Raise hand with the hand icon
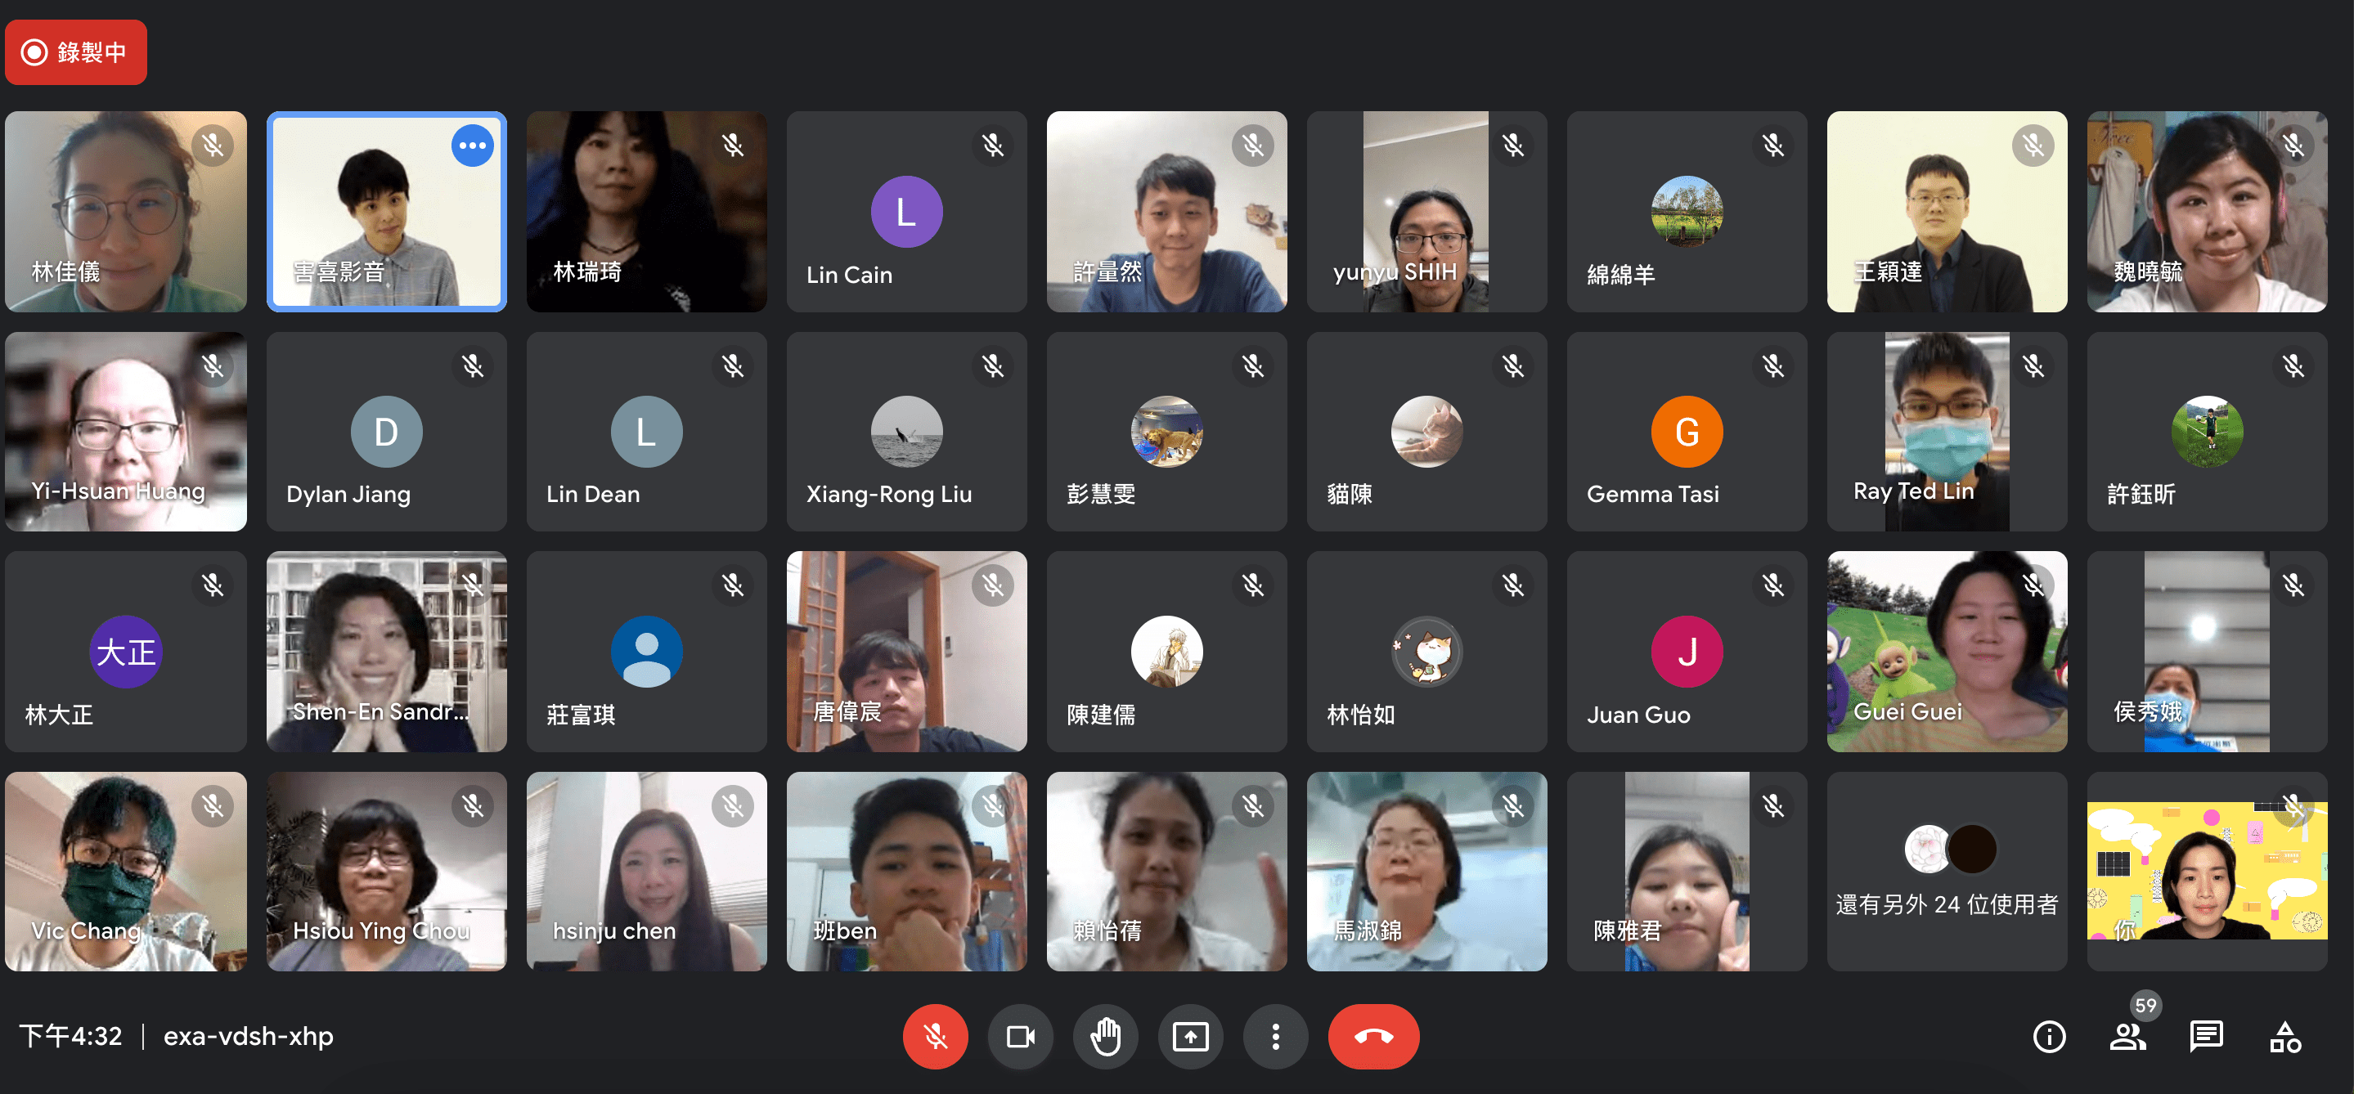Screen dimensions: 2354x1094 pyautogui.click(x=1105, y=1036)
